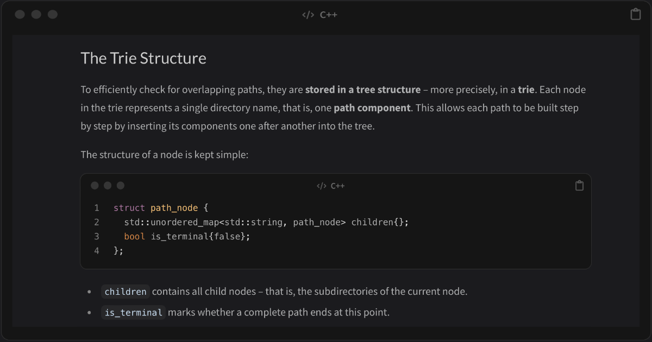Click the inline code chip "is_terminal"
The height and width of the screenshot is (342, 652).
[133, 312]
